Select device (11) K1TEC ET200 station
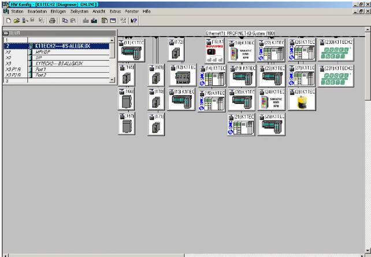The image size is (371, 257). tap(131, 50)
